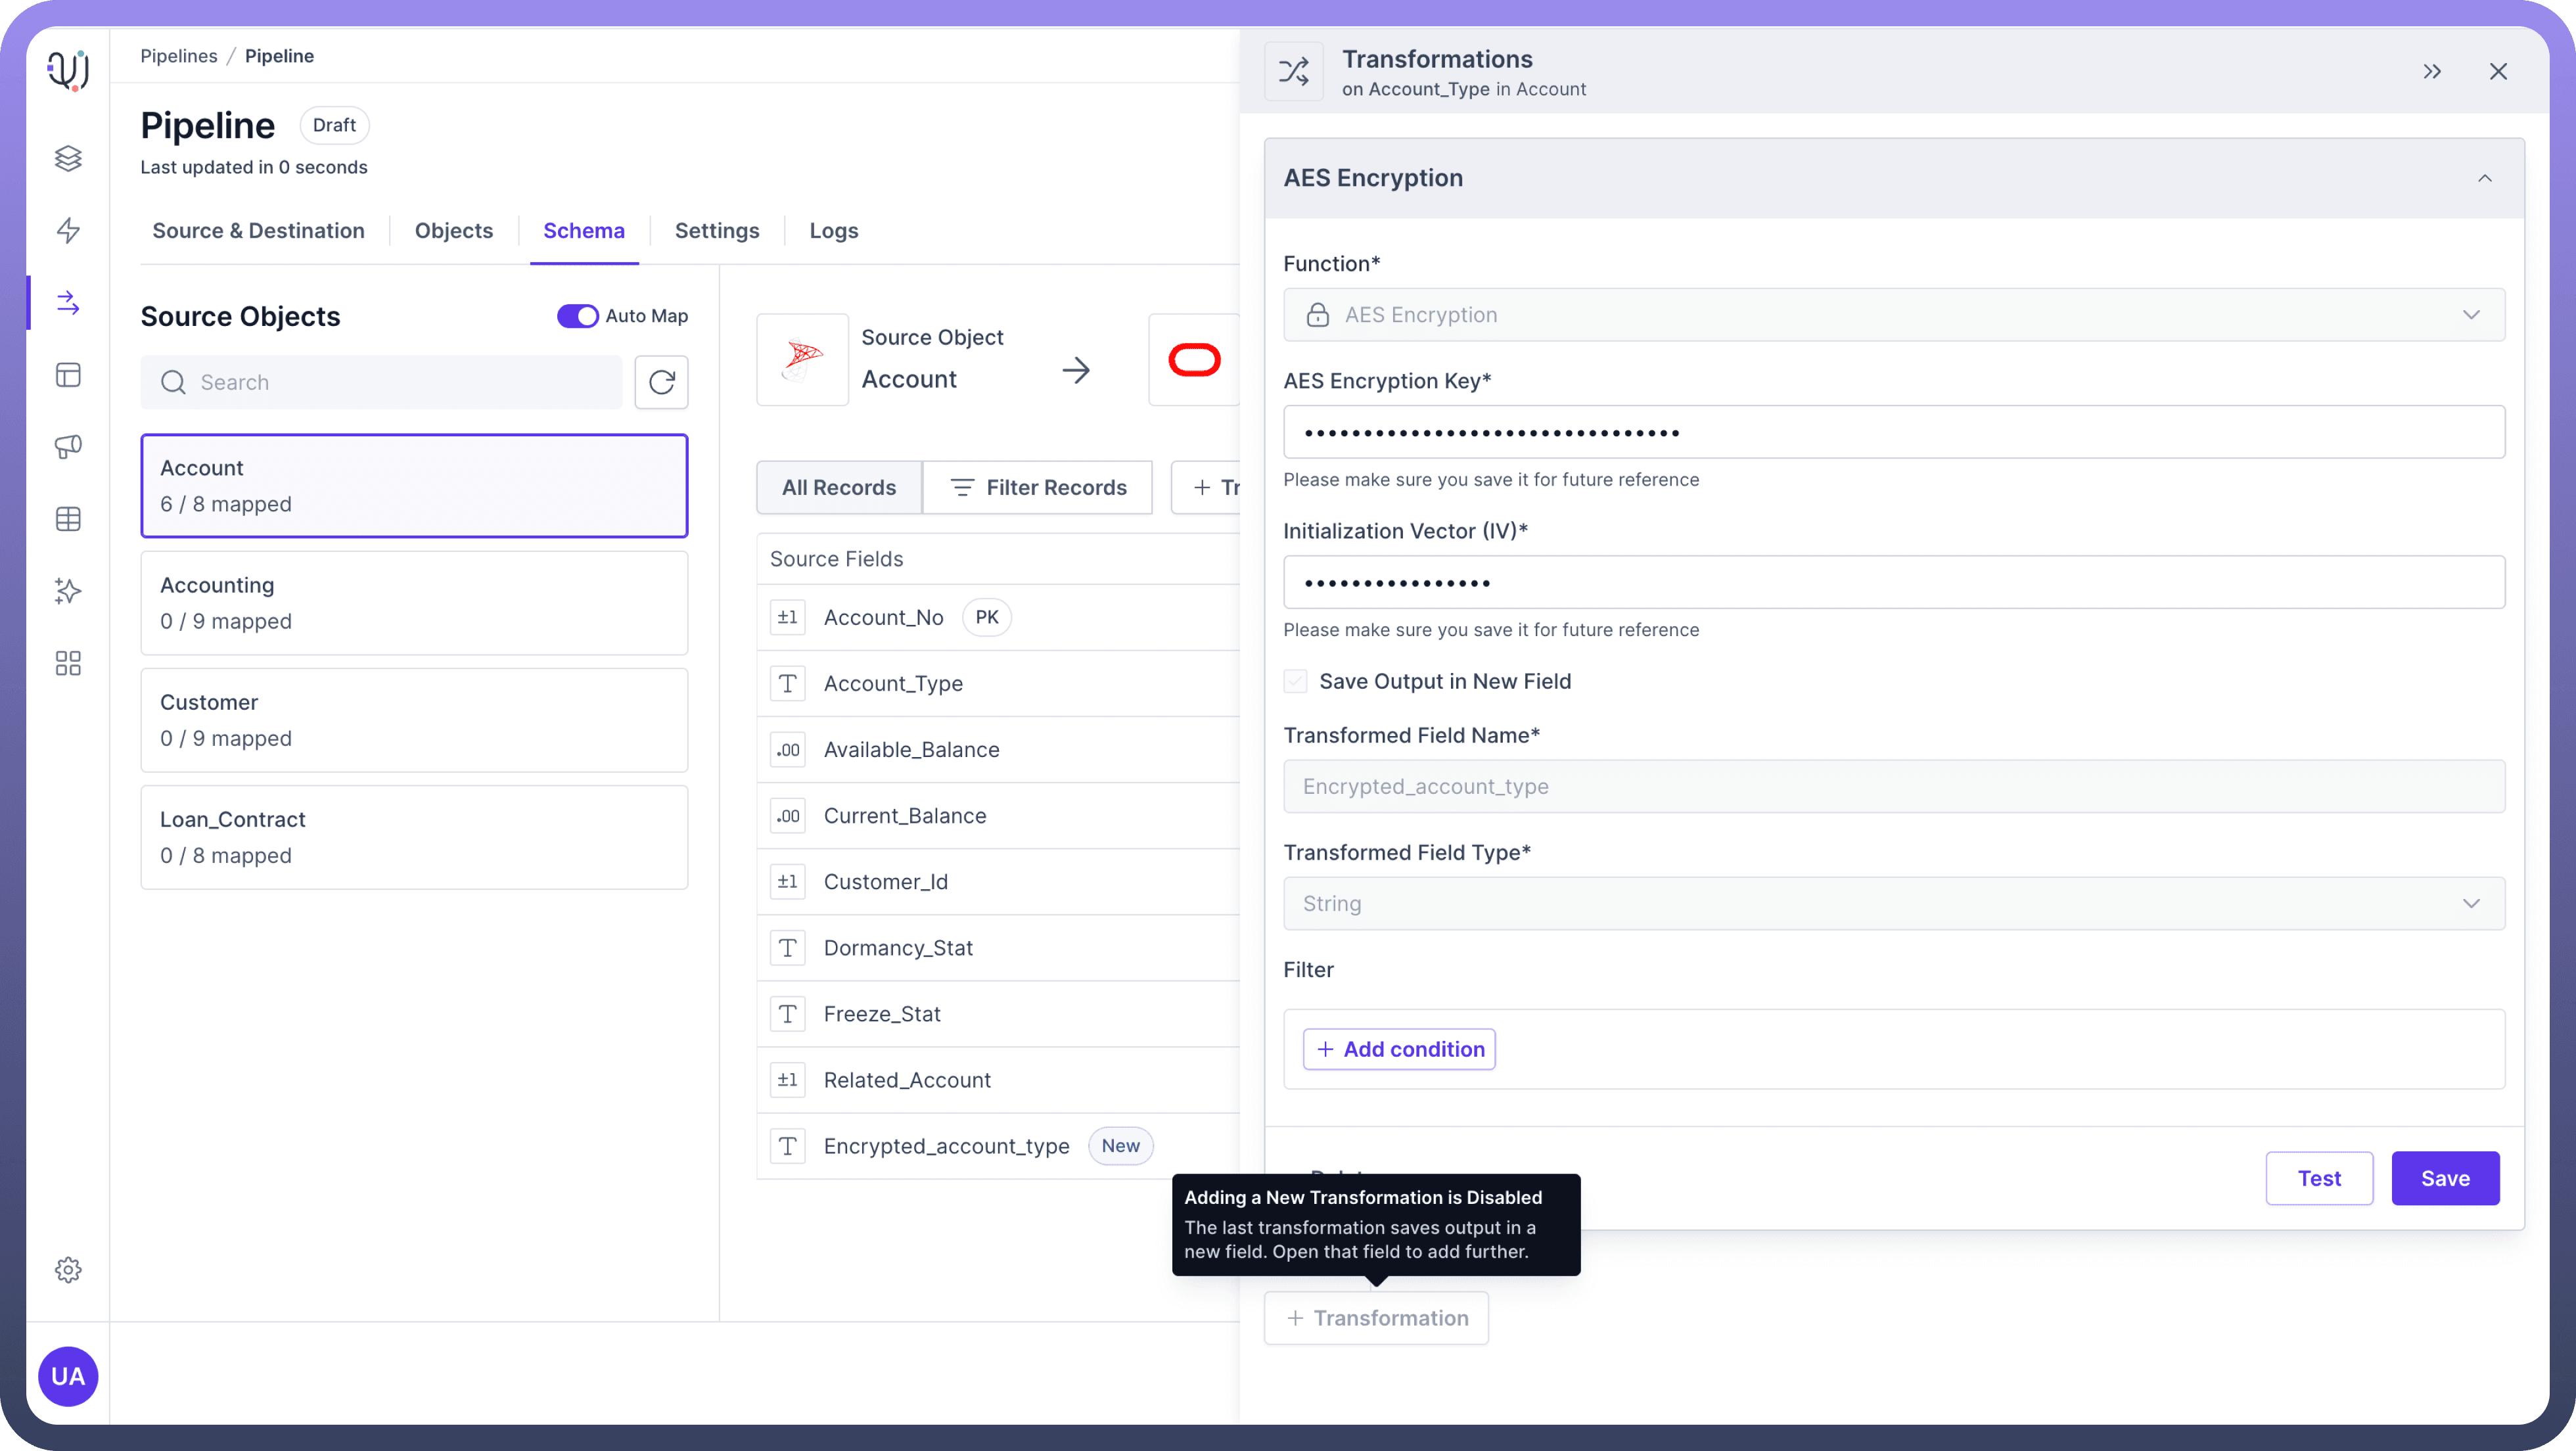Image resolution: width=2576 pixels, height=1451 pixels.
Task: Click the lightning bolt sidebar icon
Action: click(68, 230)
